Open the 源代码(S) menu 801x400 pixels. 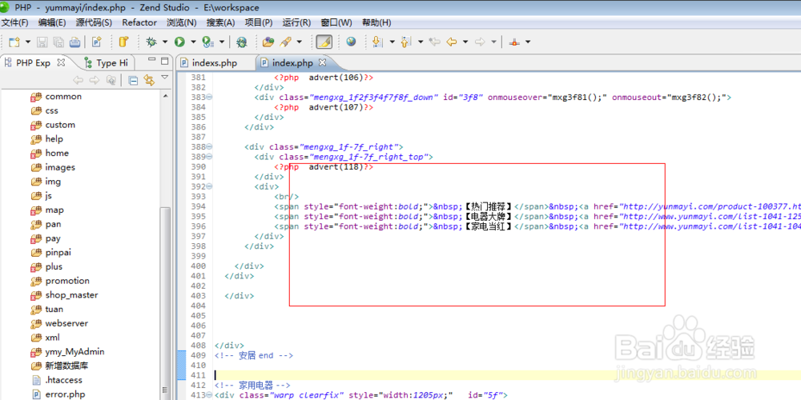coord(94,22)
